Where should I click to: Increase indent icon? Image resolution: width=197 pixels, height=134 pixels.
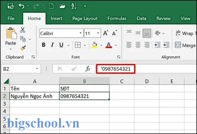point(166,45)
